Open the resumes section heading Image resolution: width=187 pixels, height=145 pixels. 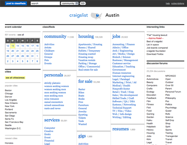click(120, 129)
